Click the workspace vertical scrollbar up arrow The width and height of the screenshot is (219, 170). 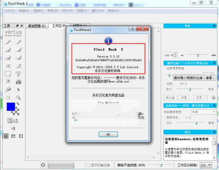(x=158, y=31)
